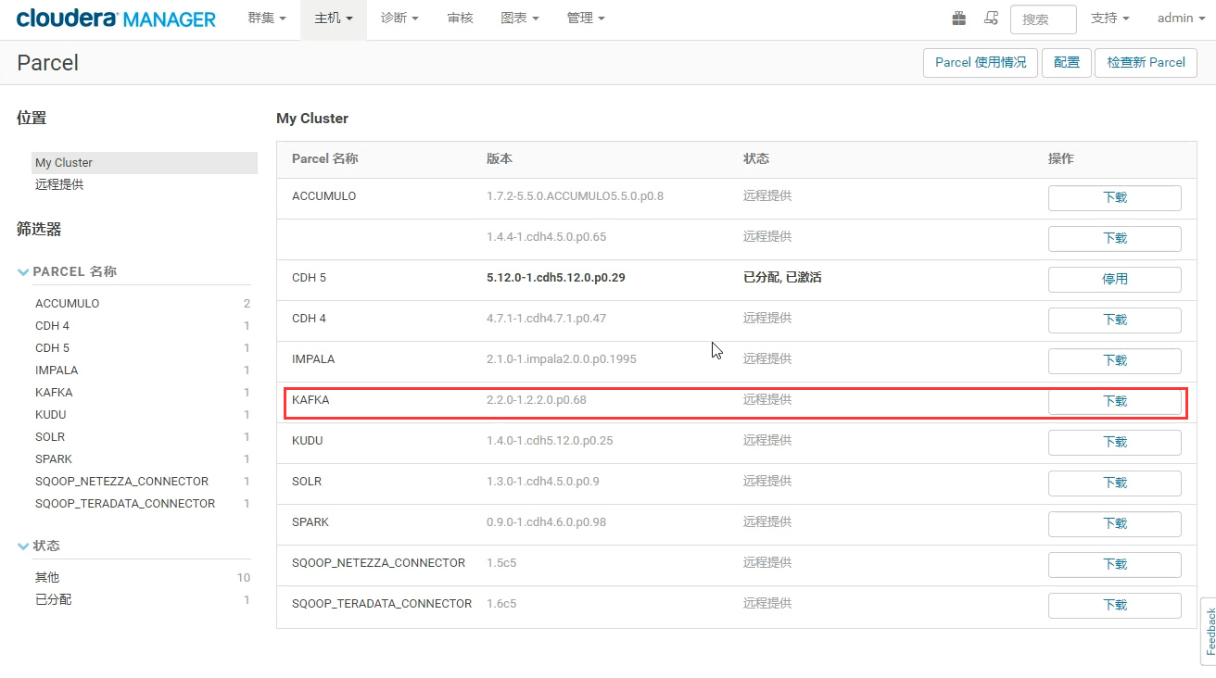Click IMPALA row name in table
Screen dimensions: 1216x678
313,359
